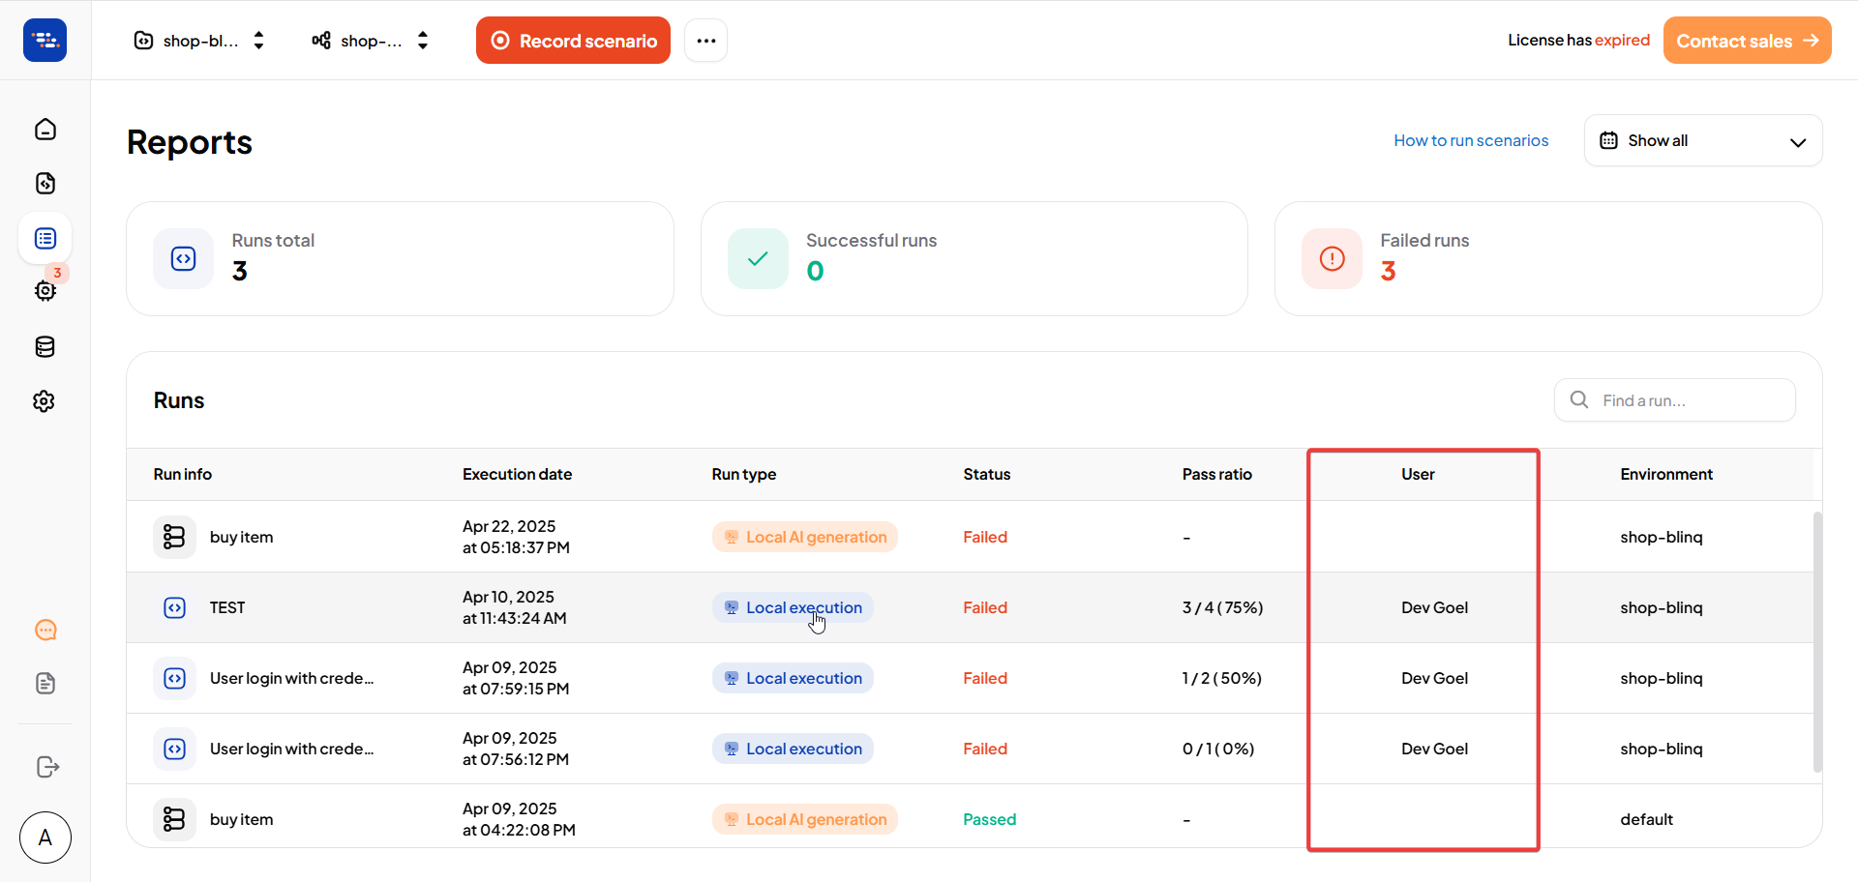Open the documentation icon in the sidebar
This screenshot has width=1858, height=882.
point(45,684)
